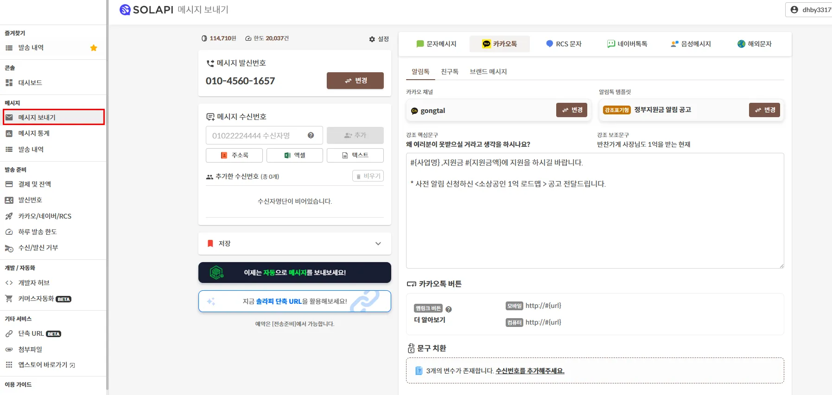
Task: Click the bookmark icon in 저장 panel
Action: (x=210, y=244)
